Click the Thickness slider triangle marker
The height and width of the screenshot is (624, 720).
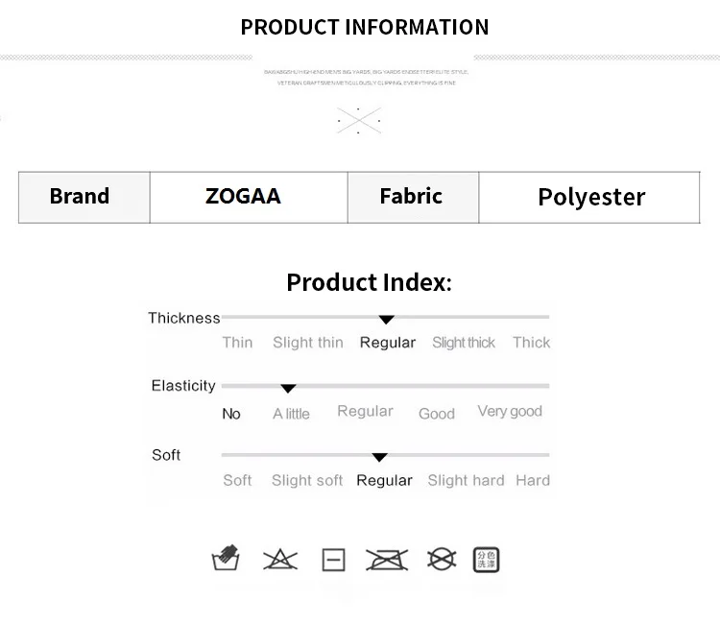click(387, 320)
